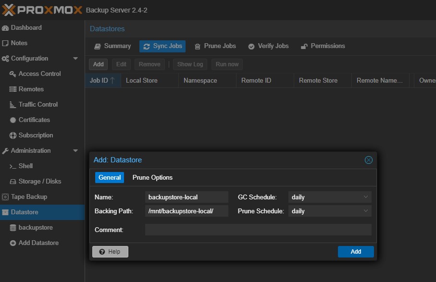Switch to the Prune Jobs tab

click(215, 46)
